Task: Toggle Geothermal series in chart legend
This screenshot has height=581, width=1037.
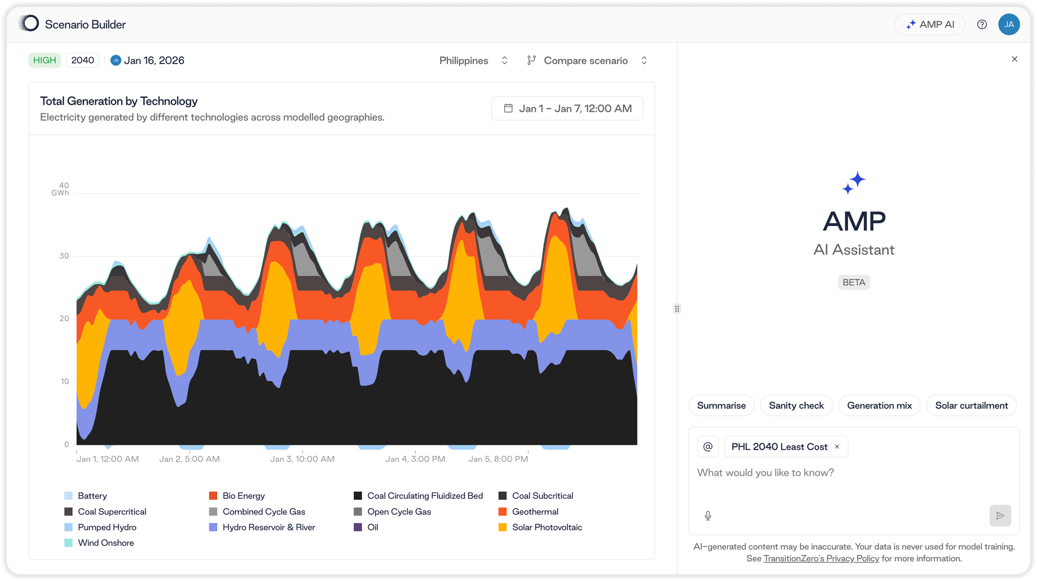Action: pyautogui.click(x=535, y=512)
